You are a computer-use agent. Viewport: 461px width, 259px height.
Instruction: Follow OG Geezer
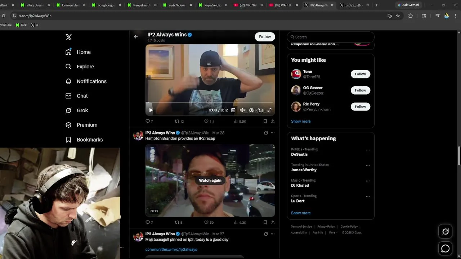[x=361, y=90]
